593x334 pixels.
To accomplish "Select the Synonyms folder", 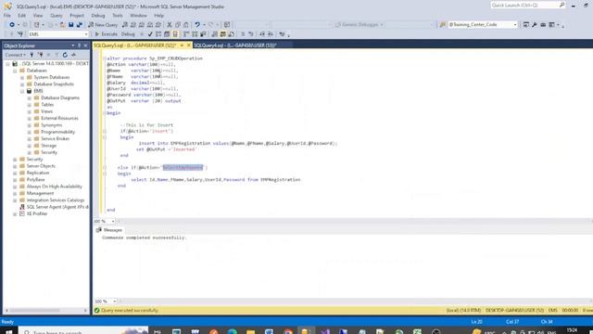I will (52, 125).
